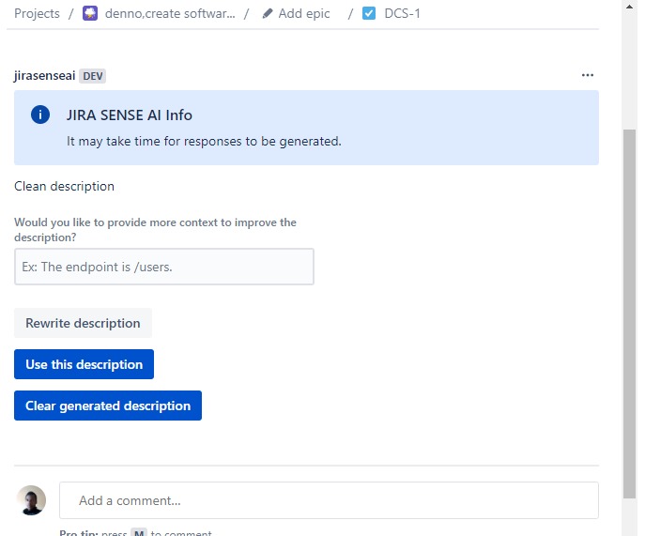
Task: Click Rewrite description button
Action: pos(84,323)
